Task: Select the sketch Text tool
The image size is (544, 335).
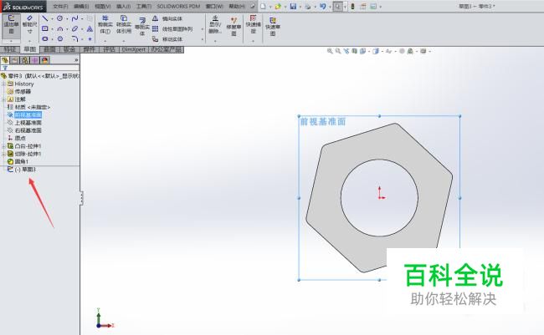Action: coord(90,28)
